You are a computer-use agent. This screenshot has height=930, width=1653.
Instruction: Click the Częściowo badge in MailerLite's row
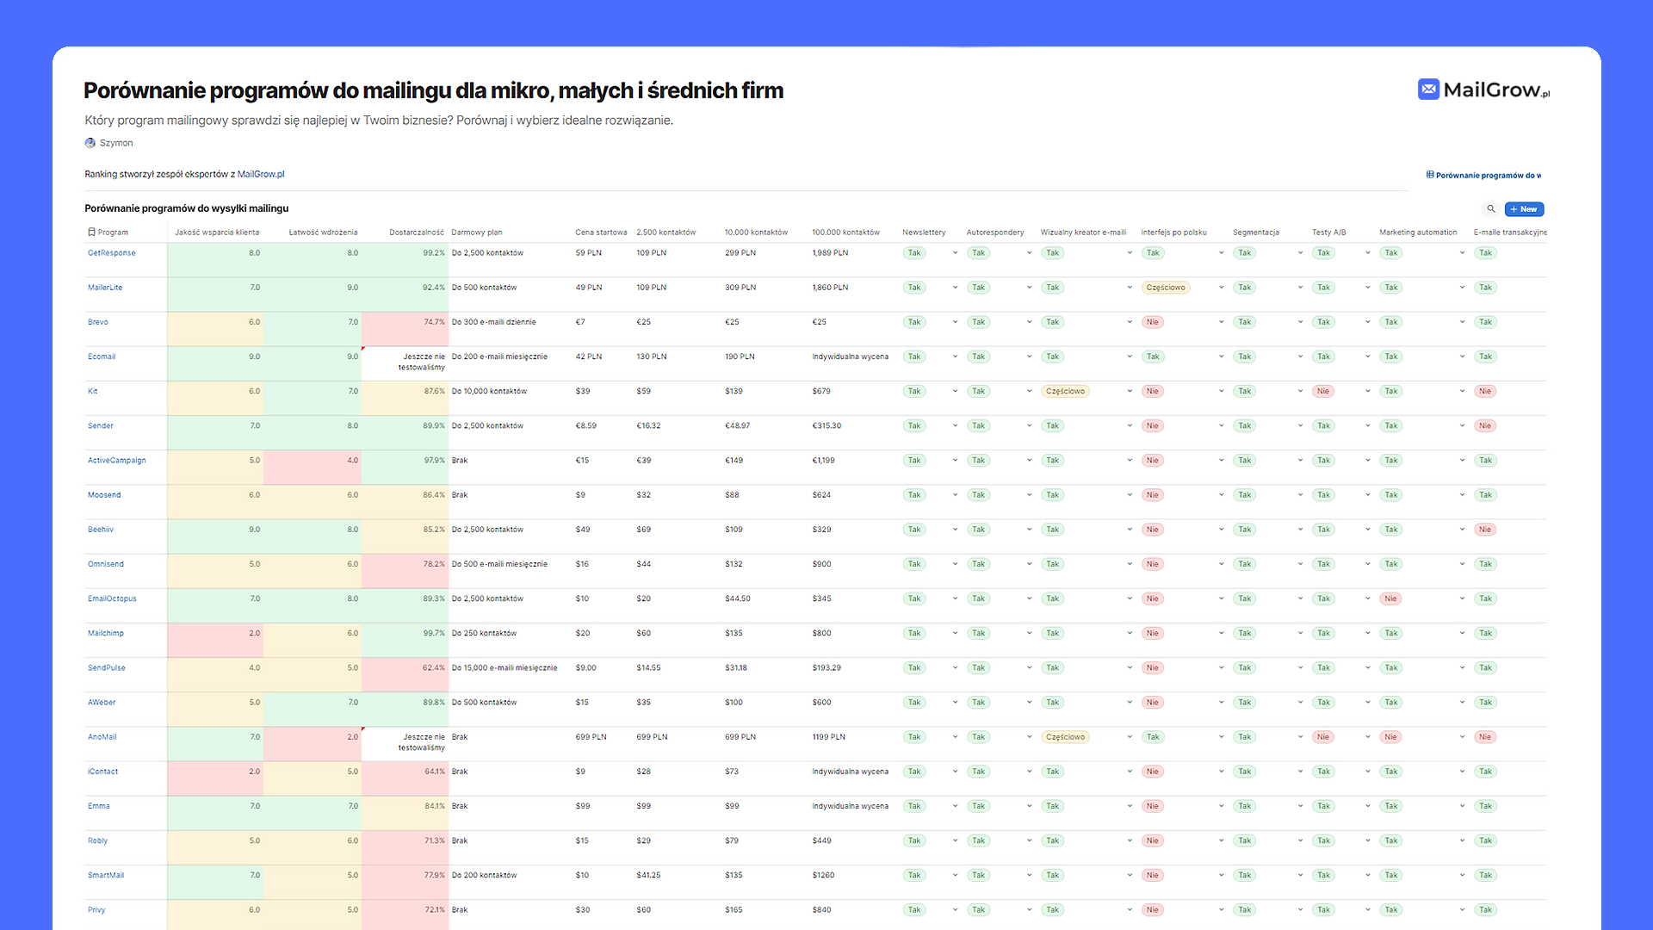[x=1166, y=287]
